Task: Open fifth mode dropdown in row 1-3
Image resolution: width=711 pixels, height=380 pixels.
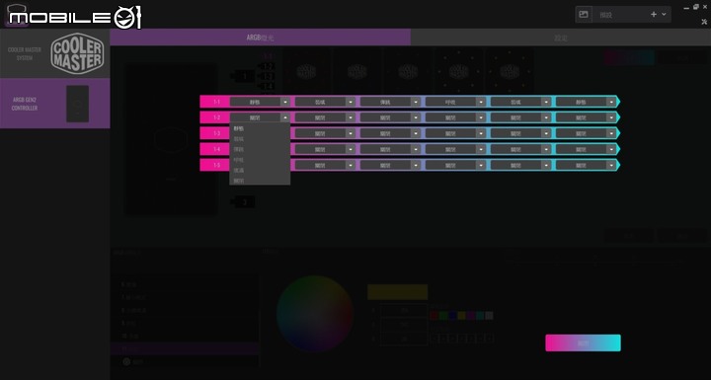Action: click(x=520, y=134)
